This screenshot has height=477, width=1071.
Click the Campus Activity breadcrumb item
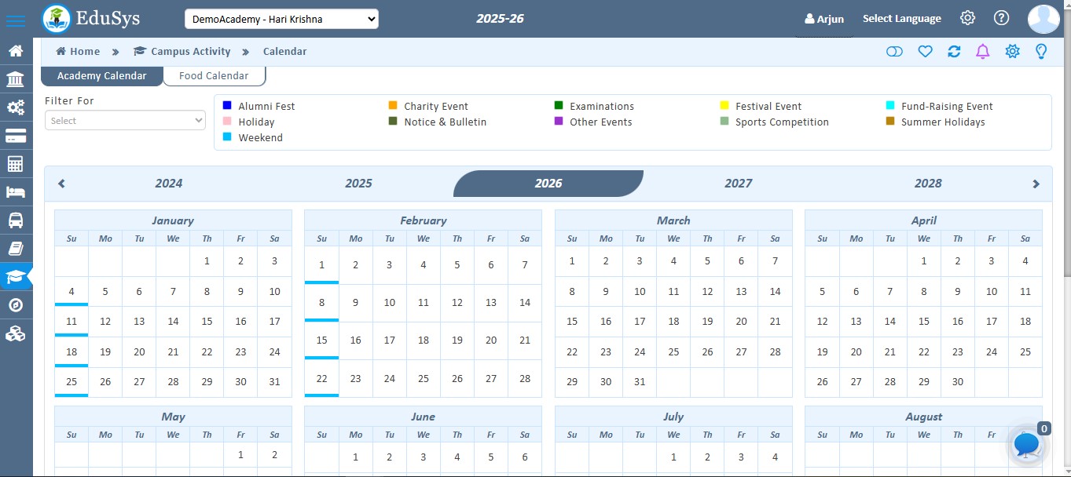pos(190,51)
